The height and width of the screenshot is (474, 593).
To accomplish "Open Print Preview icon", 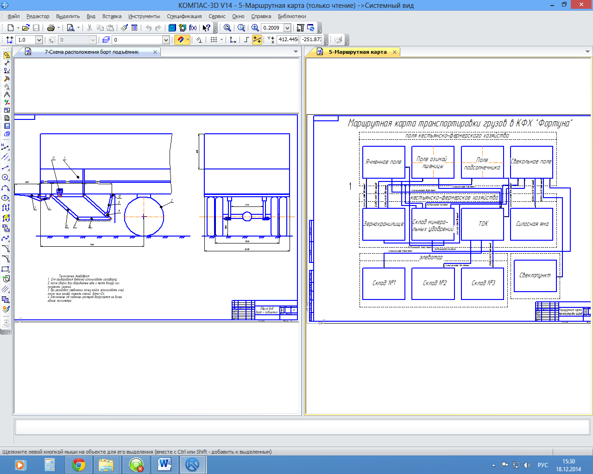I will [x=71, y=28].
